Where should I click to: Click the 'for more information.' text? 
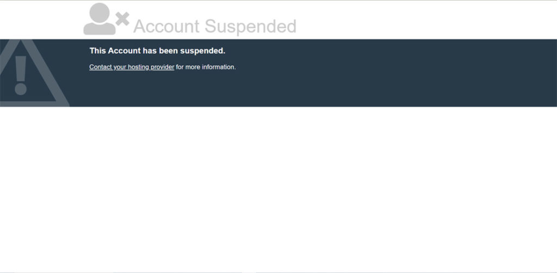206,67
